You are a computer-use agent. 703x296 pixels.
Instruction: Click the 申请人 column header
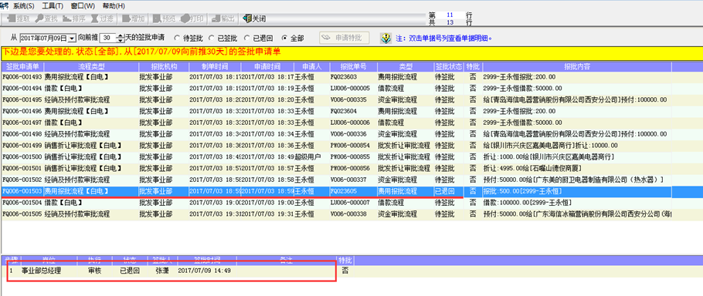click(311, 66)
